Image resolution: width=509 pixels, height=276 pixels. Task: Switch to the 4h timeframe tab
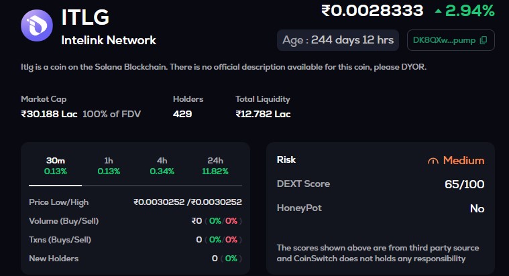[162, 165]
